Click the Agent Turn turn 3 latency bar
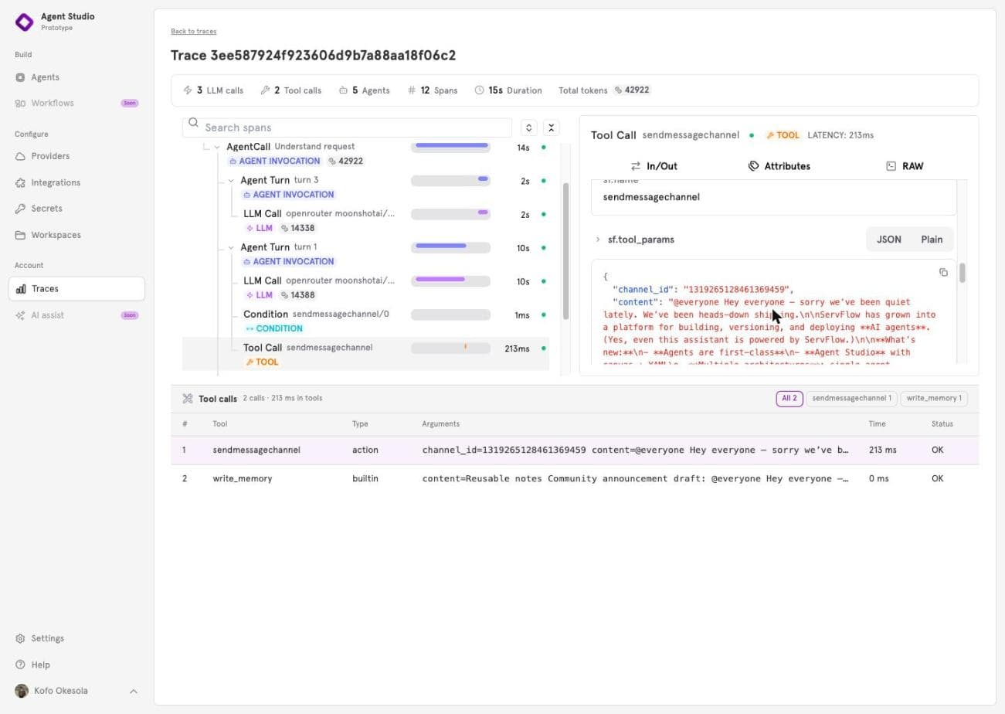This screenshot has width=1005, height=714. tap(450, 181)
